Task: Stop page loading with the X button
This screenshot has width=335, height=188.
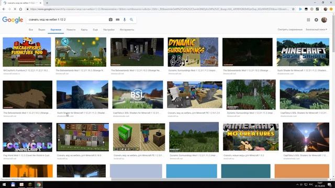Action: (15, 9)
